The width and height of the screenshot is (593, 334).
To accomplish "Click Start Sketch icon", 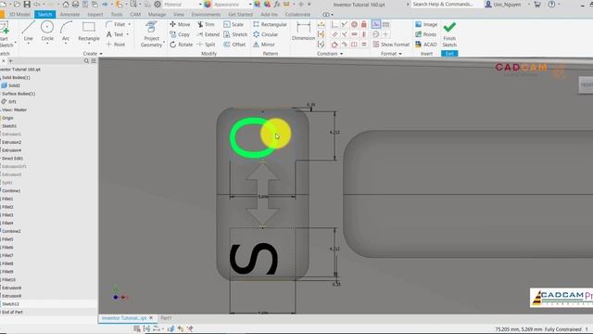I will point(6,34).
